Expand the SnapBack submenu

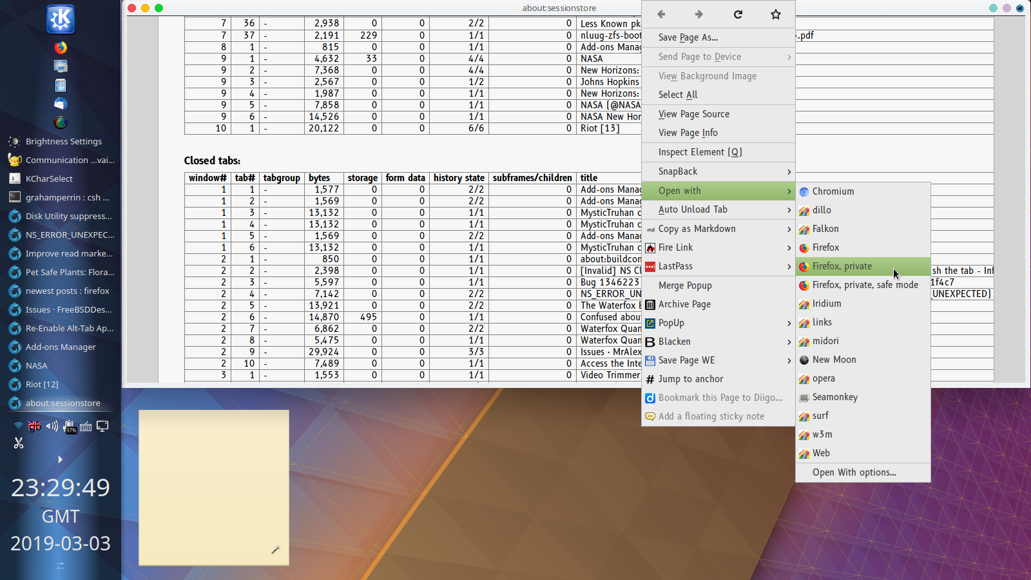718,171
